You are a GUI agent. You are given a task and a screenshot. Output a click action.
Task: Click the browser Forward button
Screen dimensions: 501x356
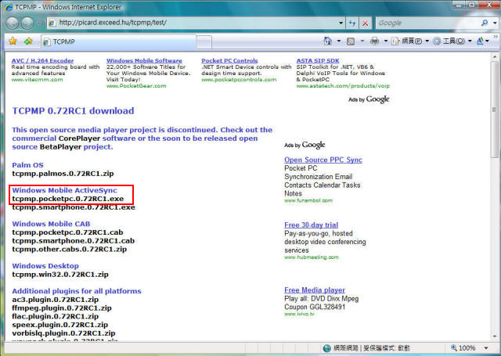(27, 23)
